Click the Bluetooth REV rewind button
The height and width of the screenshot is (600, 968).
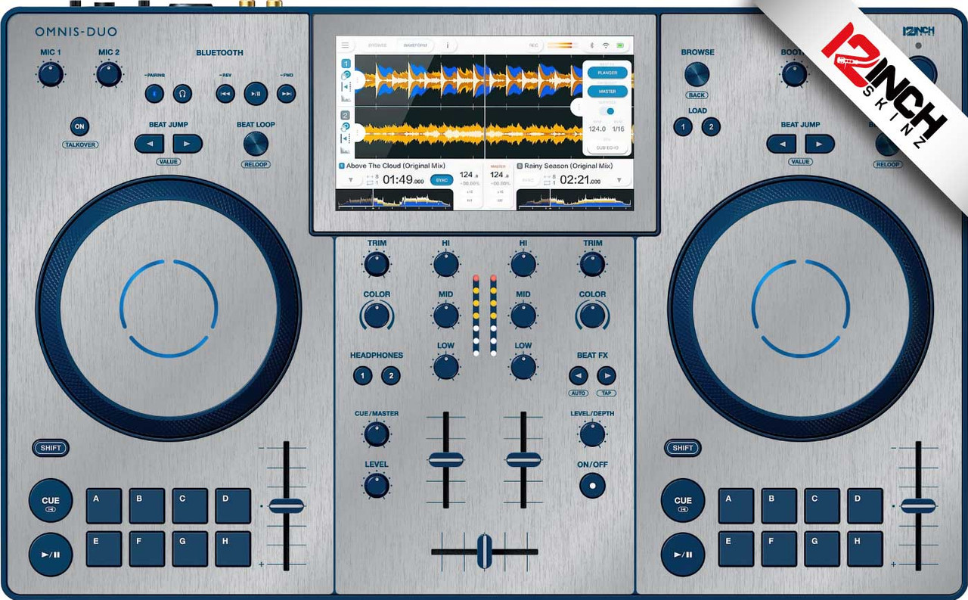225,93
